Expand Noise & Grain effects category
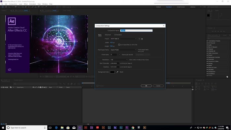 click(x=207, y=67)
